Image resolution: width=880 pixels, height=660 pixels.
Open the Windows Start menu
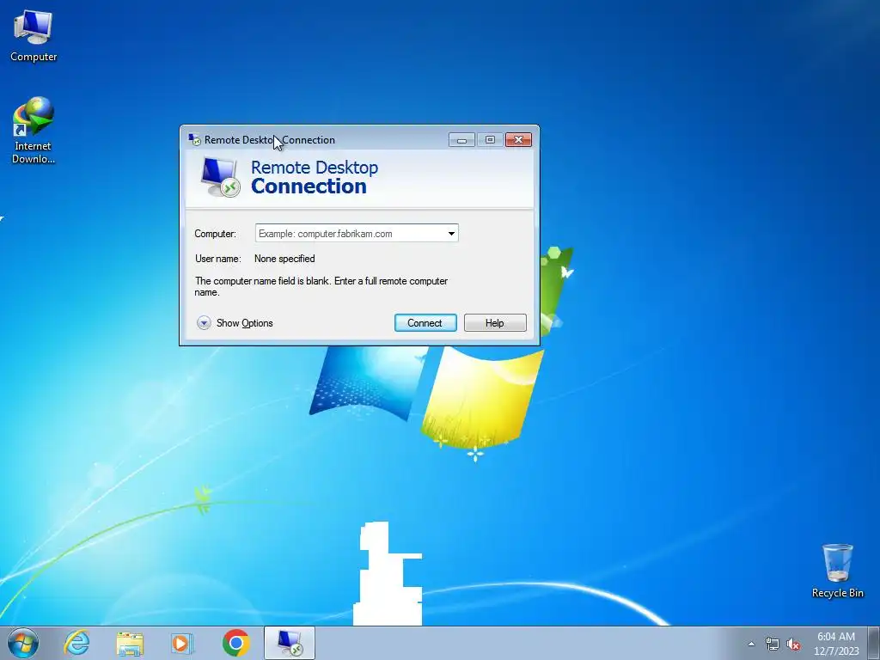(x=23, y=643)
